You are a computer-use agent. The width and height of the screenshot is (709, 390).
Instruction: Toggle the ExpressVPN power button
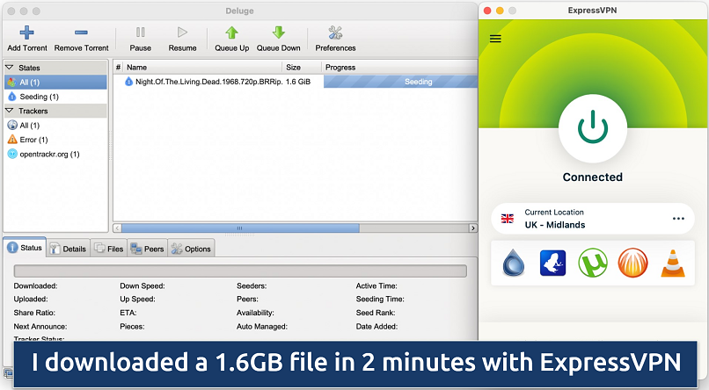593,128
